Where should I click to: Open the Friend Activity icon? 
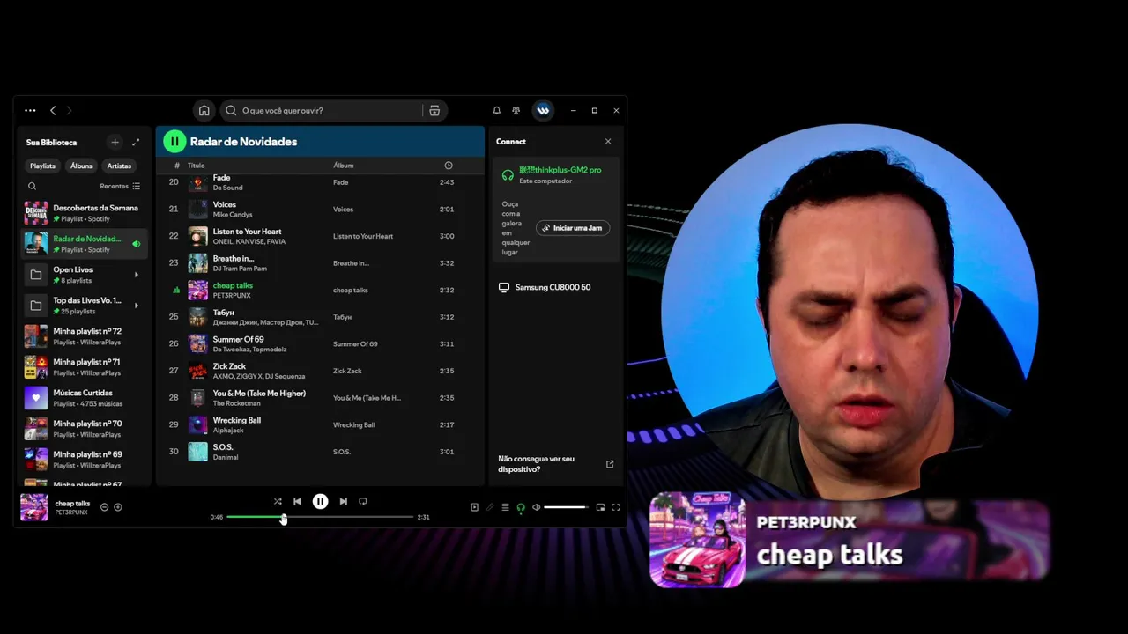click(516, 111)
